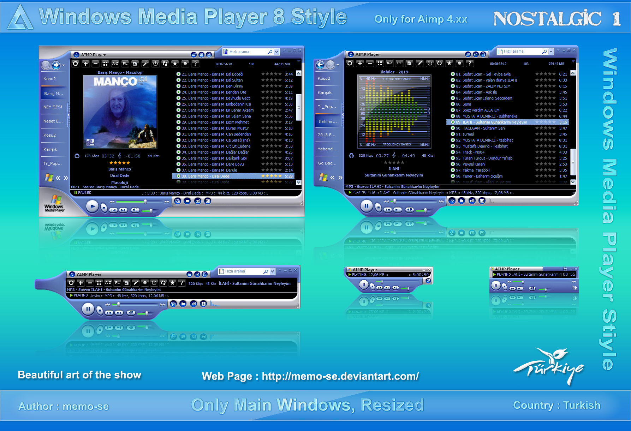Click the striped visualization icon in Barış Manço player title bar
The image size is (631, 431).
pyautogui.click(x=194, y=55)
